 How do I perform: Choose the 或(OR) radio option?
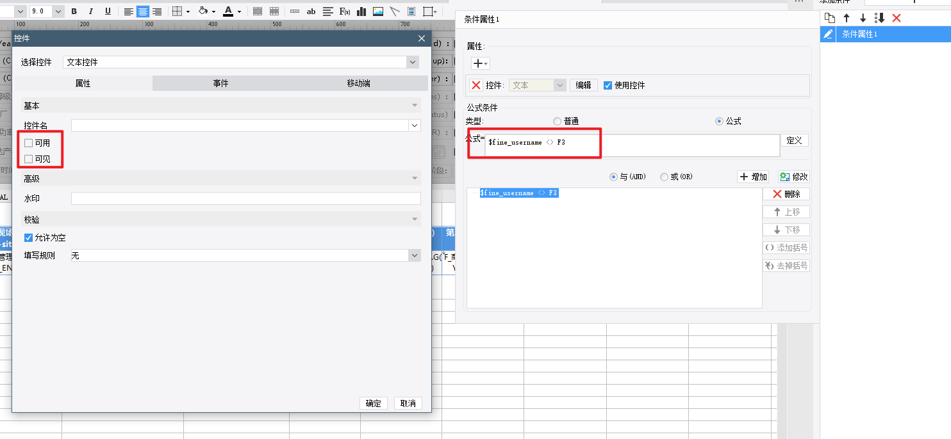664,177
